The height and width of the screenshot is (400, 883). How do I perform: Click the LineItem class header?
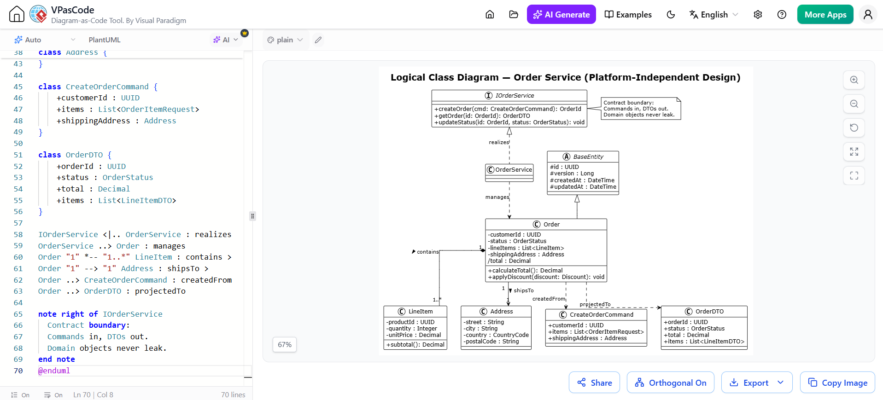pyautogui.click(x=415, y=311)
